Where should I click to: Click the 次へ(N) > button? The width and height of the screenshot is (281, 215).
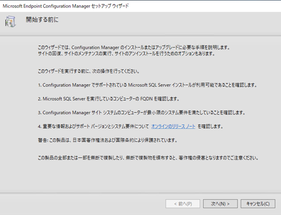220,204
